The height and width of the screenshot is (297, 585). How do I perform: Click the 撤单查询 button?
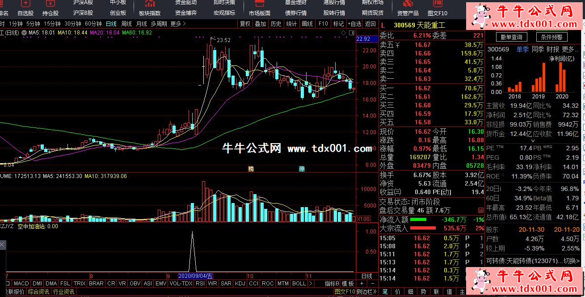[511, 37]
